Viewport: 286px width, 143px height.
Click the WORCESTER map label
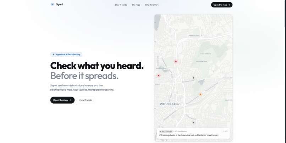[x=170, y=104]
